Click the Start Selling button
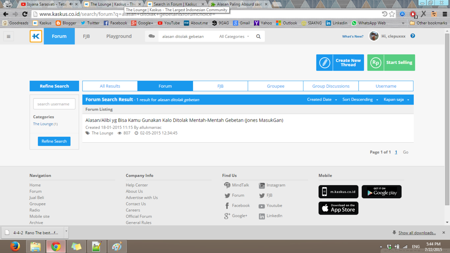450x253 pixels. point(391,63)
